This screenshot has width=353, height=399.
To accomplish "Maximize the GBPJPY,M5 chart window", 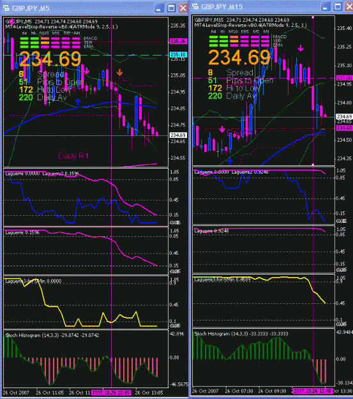I will pos(171,8).
